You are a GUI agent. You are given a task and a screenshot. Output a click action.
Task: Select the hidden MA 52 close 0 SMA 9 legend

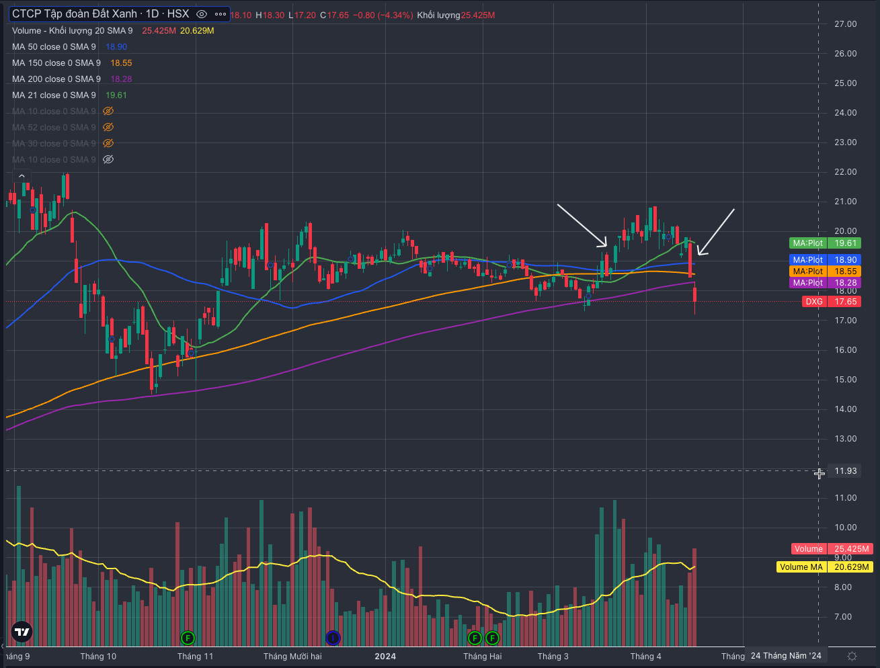pyautogui.click(x=54, y=128)
